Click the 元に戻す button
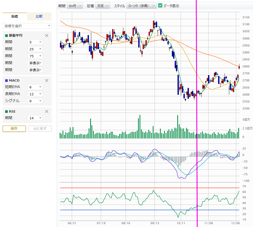 [40, 128]
